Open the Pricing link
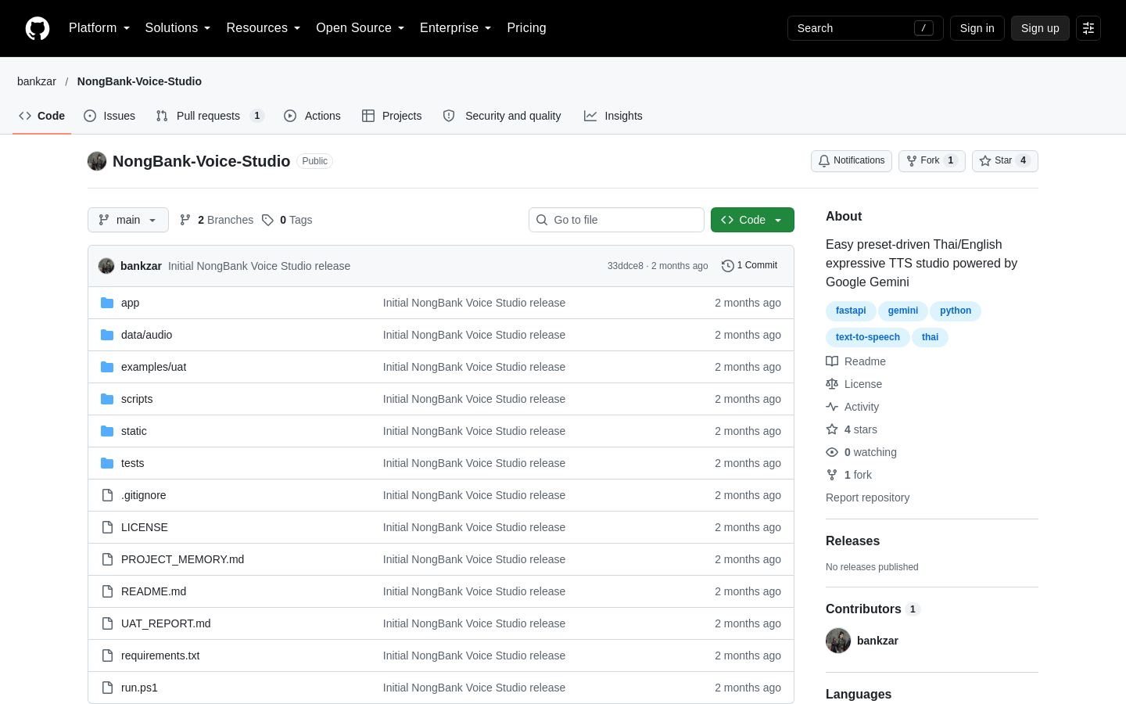The image size is (1126, 704). pos(526,28)
